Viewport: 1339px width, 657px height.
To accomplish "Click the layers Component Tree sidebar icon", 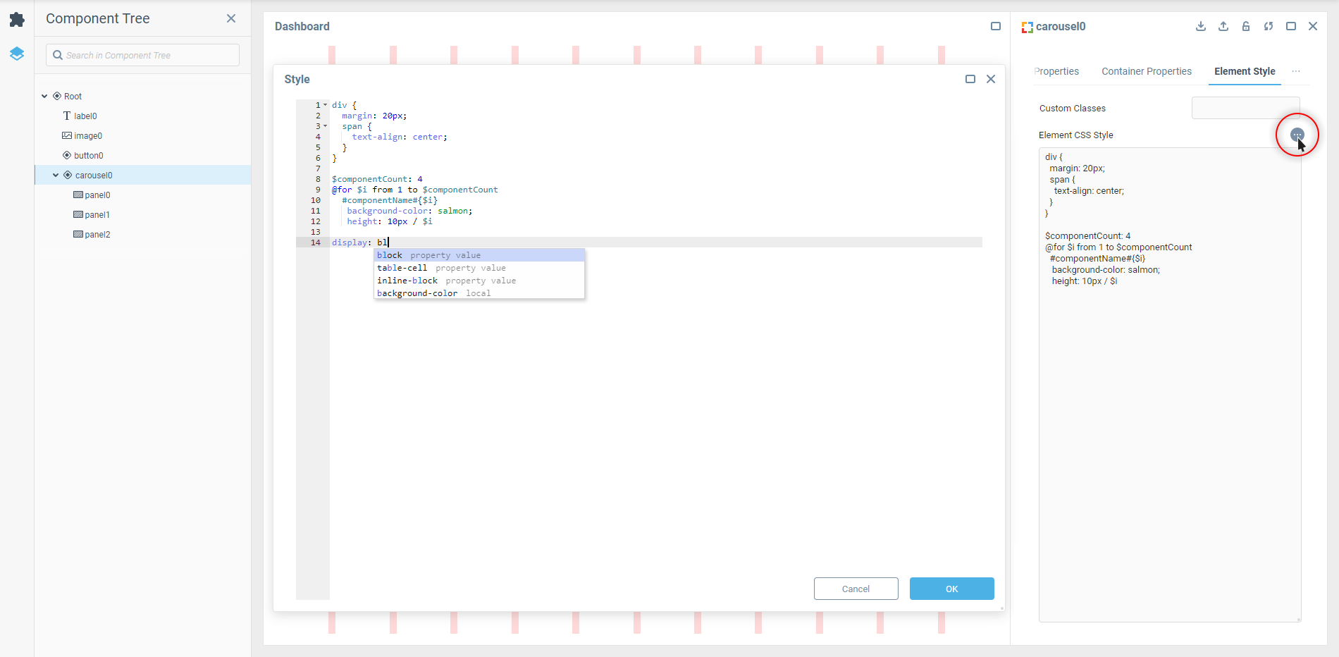I will coord(17,54).
